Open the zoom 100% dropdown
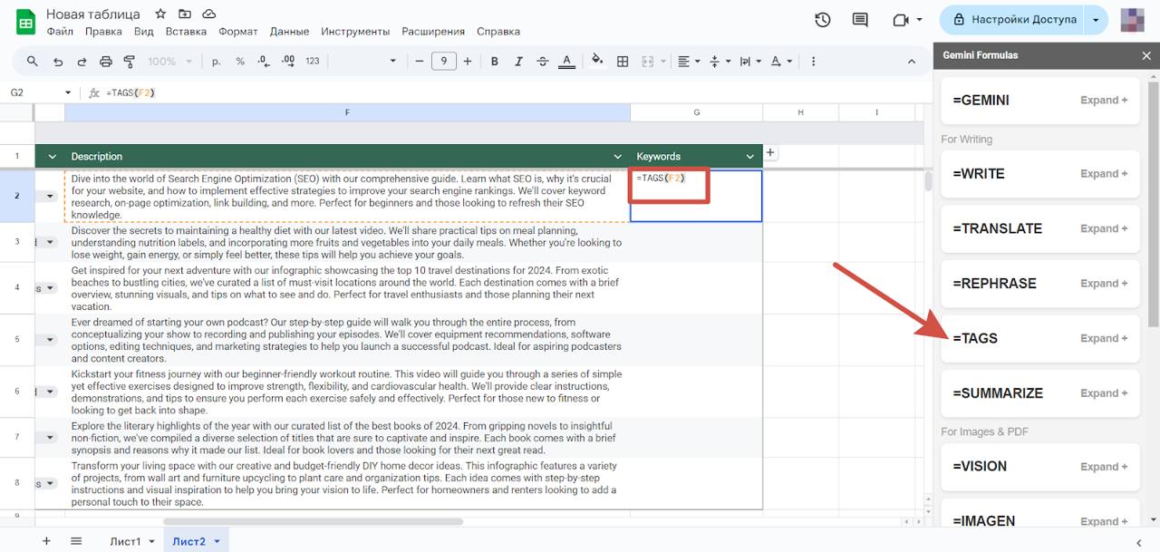The image size is (1160, 552). pyautogui.click(x=169, y=62)
